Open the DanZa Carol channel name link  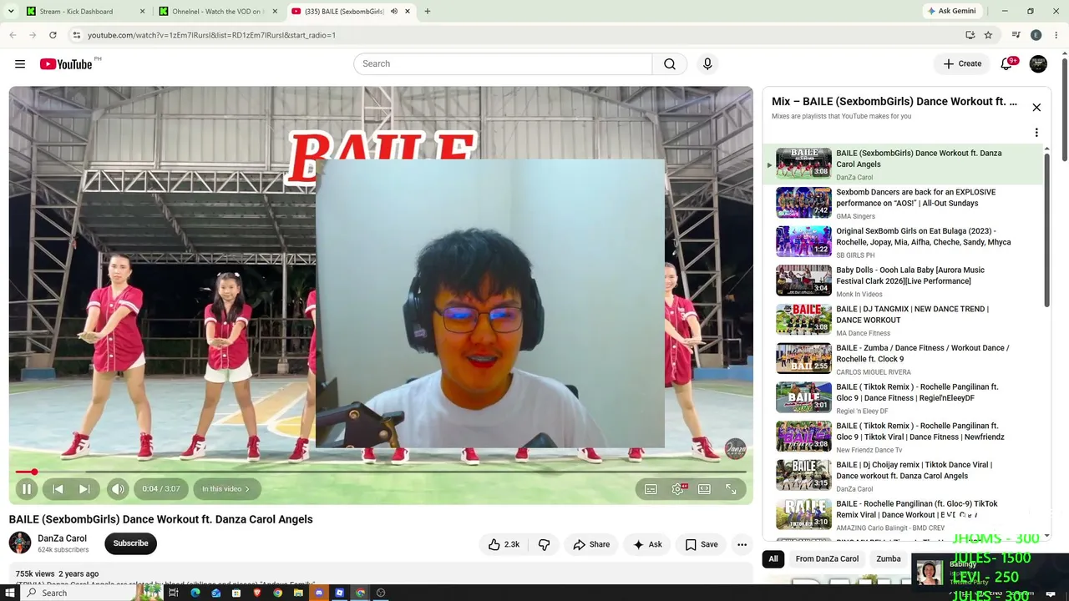click(62, 538)
